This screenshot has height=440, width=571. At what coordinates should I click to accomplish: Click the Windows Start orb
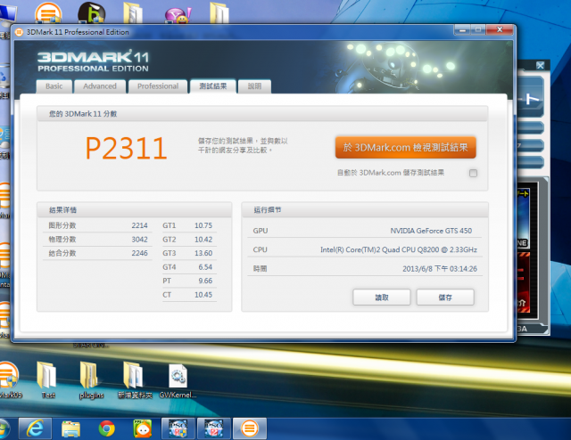pyautogui.click(x=4, y=429)
